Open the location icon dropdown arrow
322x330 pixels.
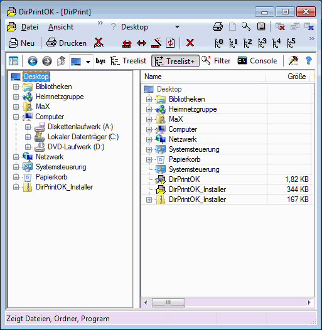tap(88, 61)
